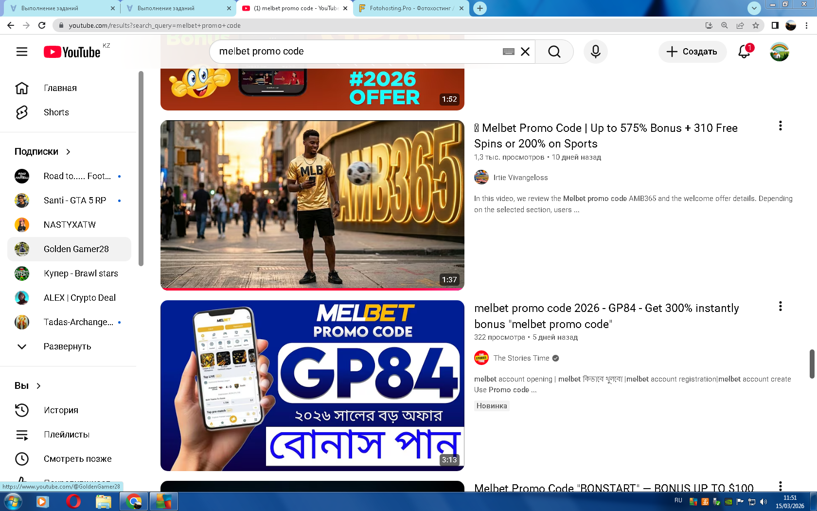Open Смотреть позже list
The height and width of the screenshot is (511, 817).
69,459
